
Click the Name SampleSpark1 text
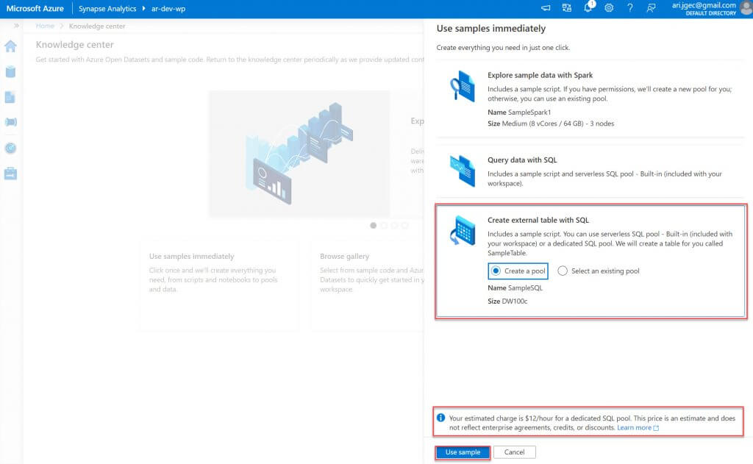click(519, 112)
